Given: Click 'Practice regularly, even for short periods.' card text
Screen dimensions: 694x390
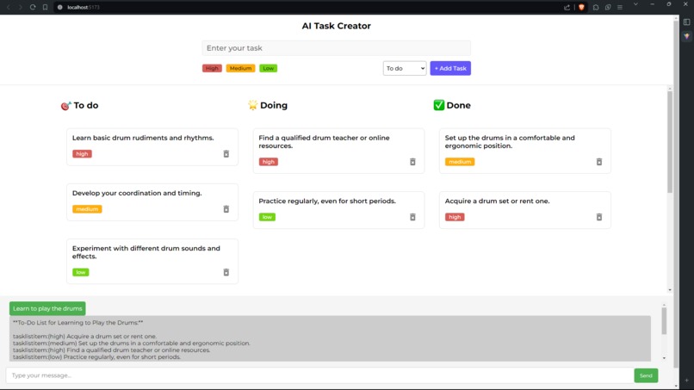Looking at the screenshot, I should pos(327,201).
